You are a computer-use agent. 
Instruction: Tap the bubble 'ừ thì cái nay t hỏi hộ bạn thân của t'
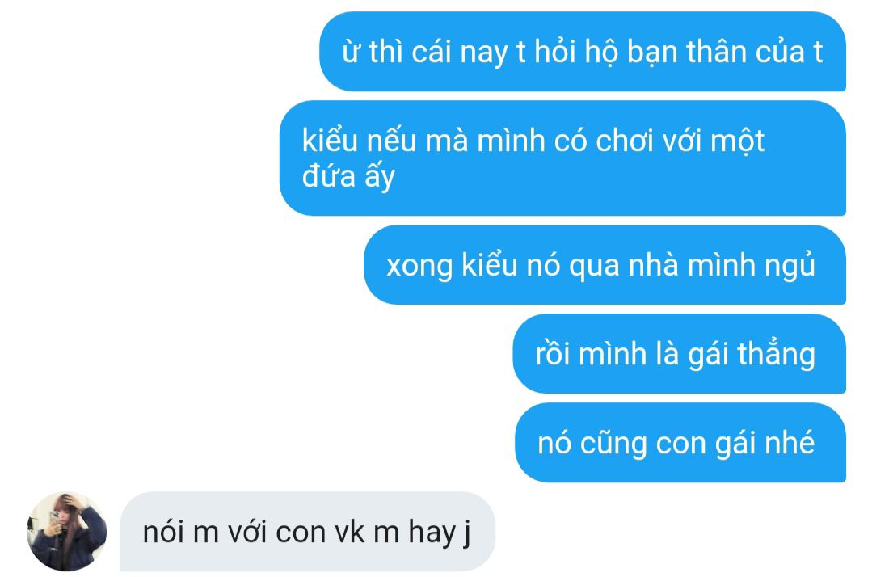tap(582, 51)
